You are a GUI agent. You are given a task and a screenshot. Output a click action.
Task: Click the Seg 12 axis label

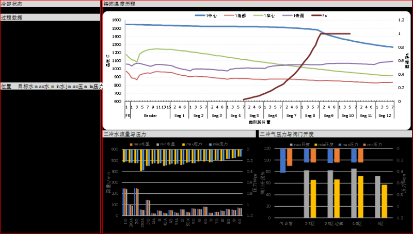[x=384, y=115]
